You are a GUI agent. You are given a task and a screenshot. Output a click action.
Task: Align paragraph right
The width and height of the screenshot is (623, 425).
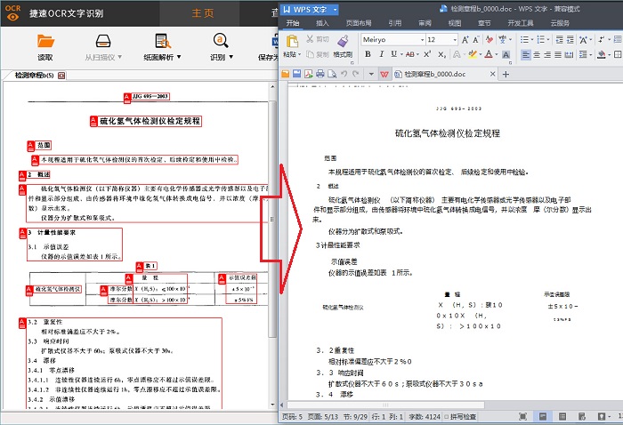[x=547, y=54]
